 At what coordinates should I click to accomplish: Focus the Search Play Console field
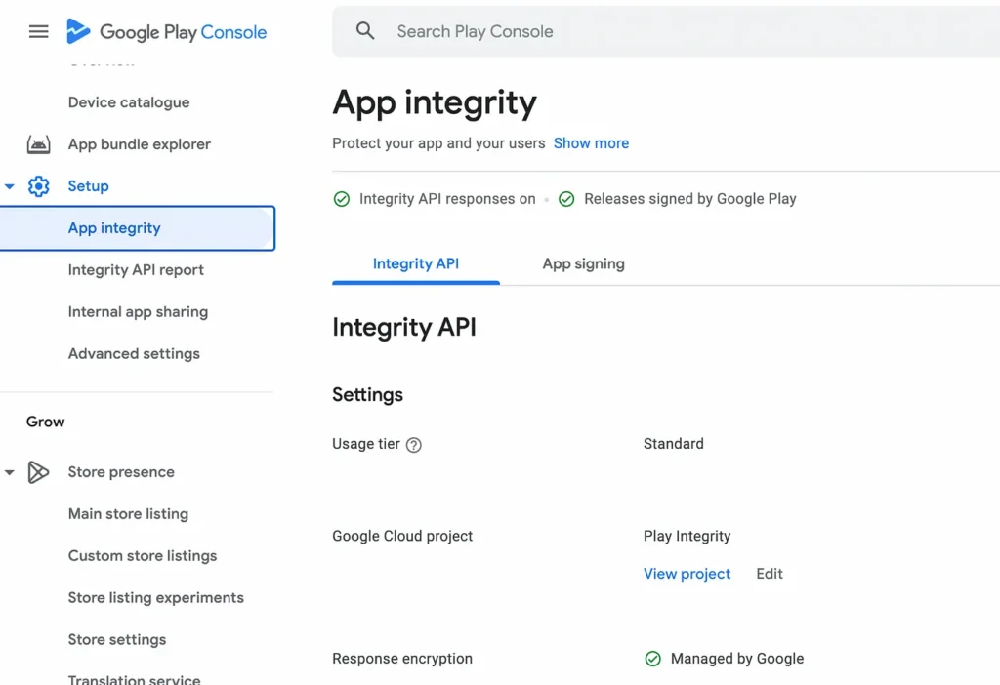[666, 31]
